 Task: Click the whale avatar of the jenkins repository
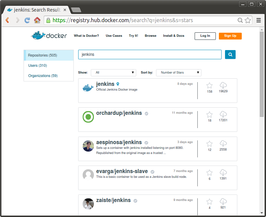tap(88, 88)
